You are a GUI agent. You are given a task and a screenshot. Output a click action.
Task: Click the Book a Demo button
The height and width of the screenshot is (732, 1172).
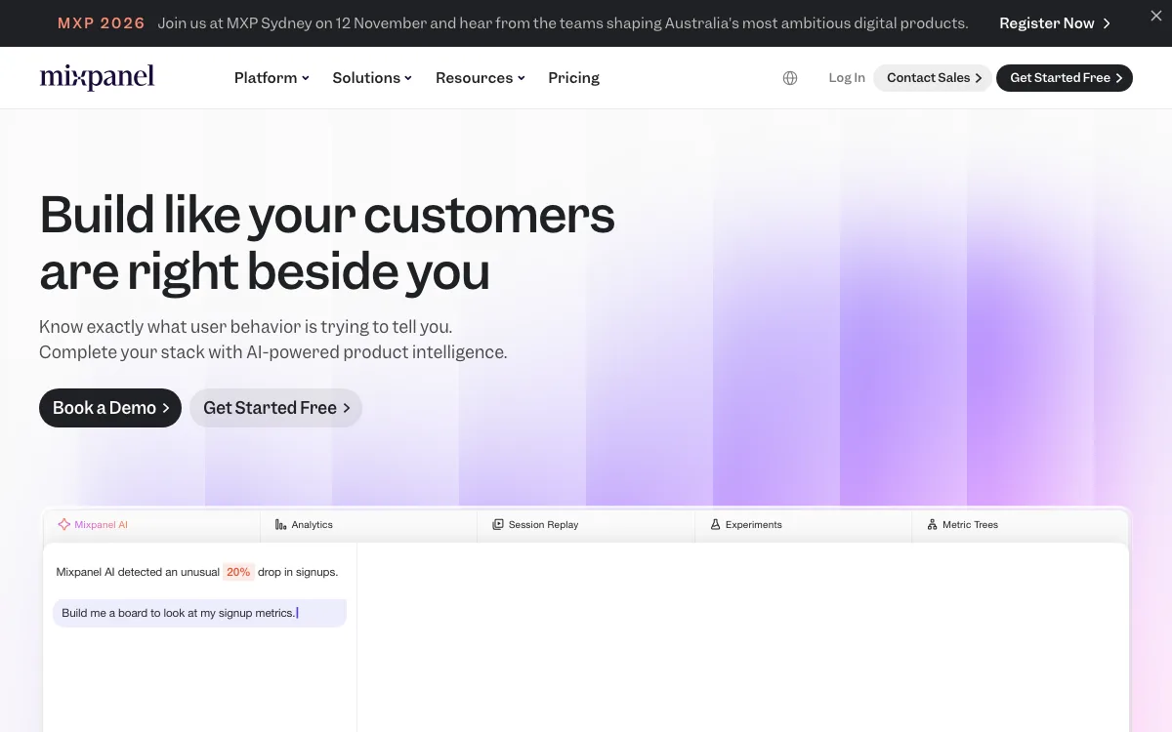pyautogui.click(x=110, y=408)
